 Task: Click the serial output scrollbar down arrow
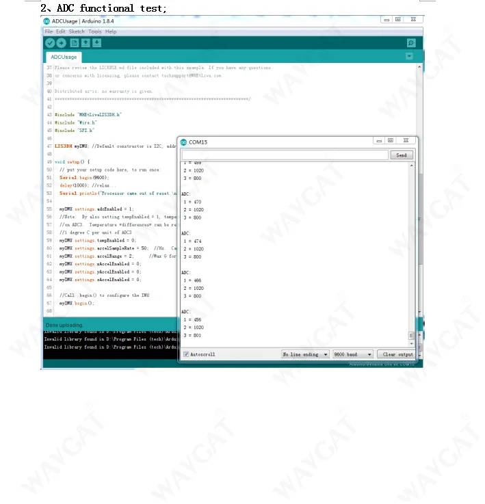tap(412, 343)
